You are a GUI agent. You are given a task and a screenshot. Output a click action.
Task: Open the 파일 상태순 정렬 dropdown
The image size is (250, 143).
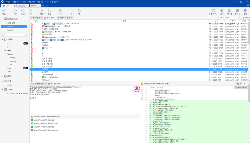pos(38,84)
